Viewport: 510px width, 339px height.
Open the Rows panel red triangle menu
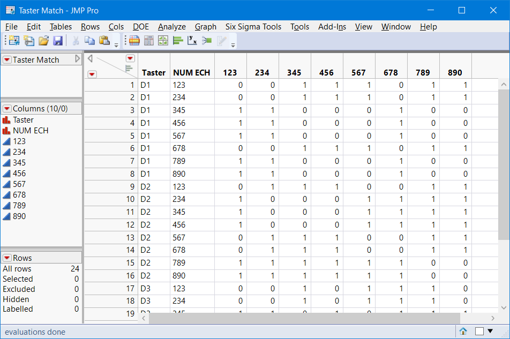(7, 258)
